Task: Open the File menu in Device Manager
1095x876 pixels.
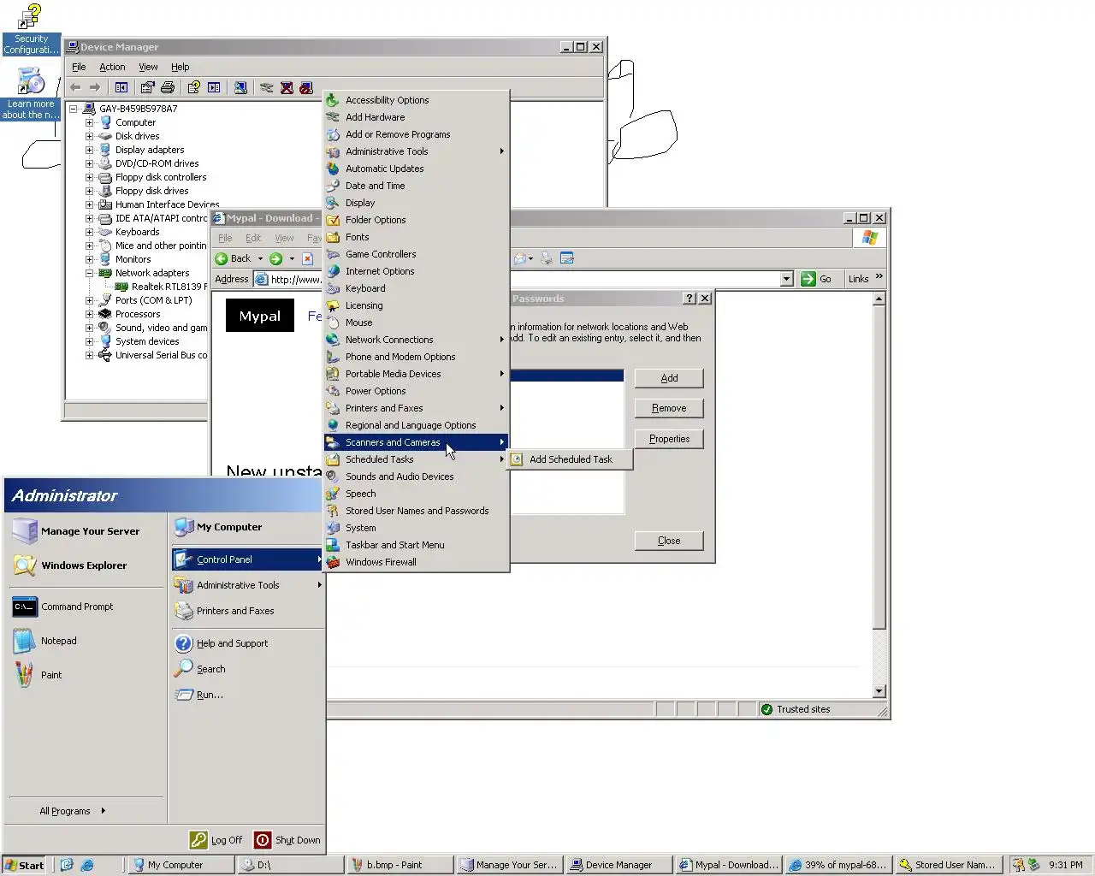Action: click(79, 67)
